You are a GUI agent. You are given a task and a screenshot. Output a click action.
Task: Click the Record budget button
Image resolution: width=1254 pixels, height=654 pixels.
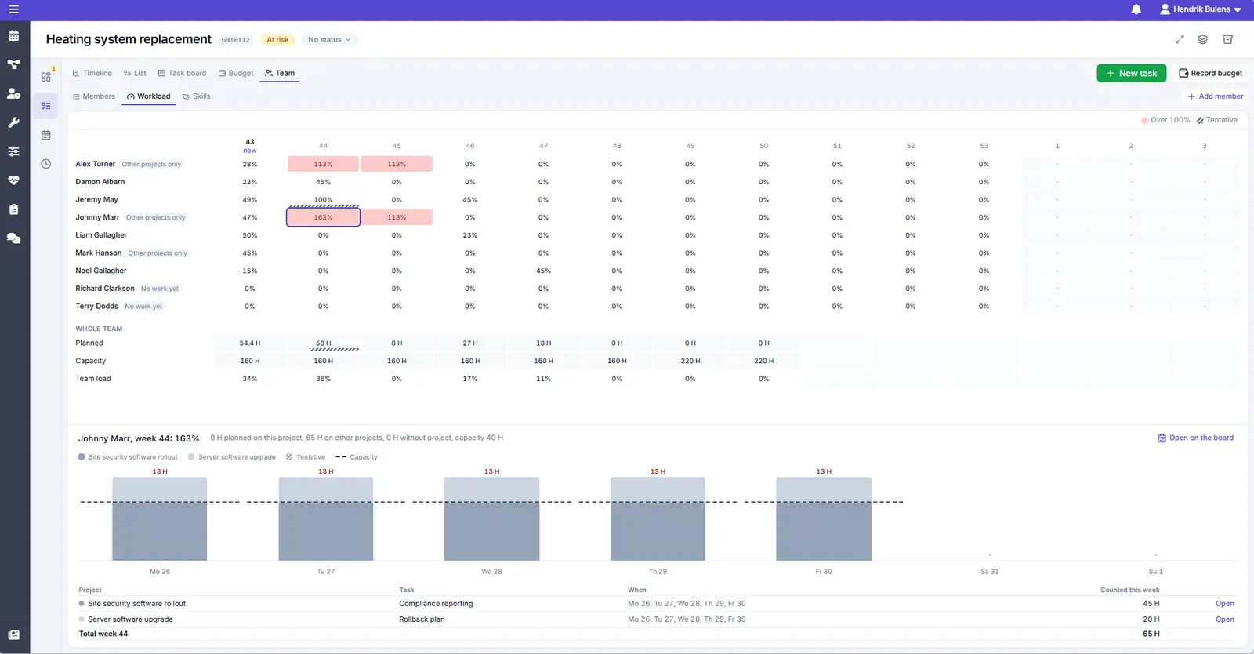coord(1210,73)
